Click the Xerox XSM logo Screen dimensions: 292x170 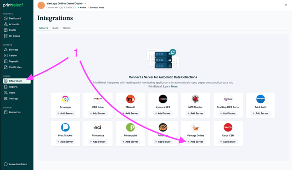(228, 127)
